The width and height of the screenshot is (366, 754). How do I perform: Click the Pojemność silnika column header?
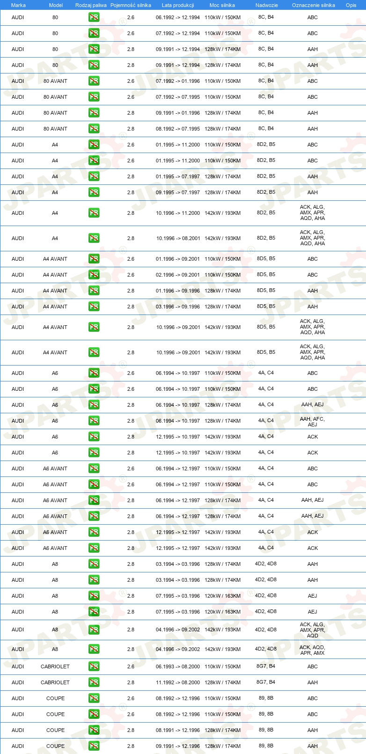tap(131, 5)
